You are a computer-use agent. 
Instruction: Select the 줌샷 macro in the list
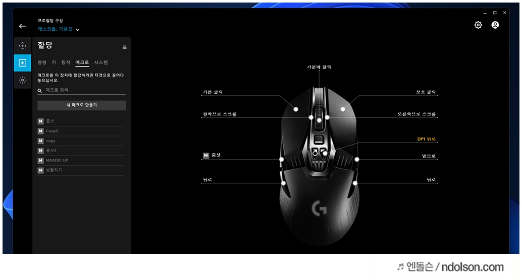click(x=81, y=121)
